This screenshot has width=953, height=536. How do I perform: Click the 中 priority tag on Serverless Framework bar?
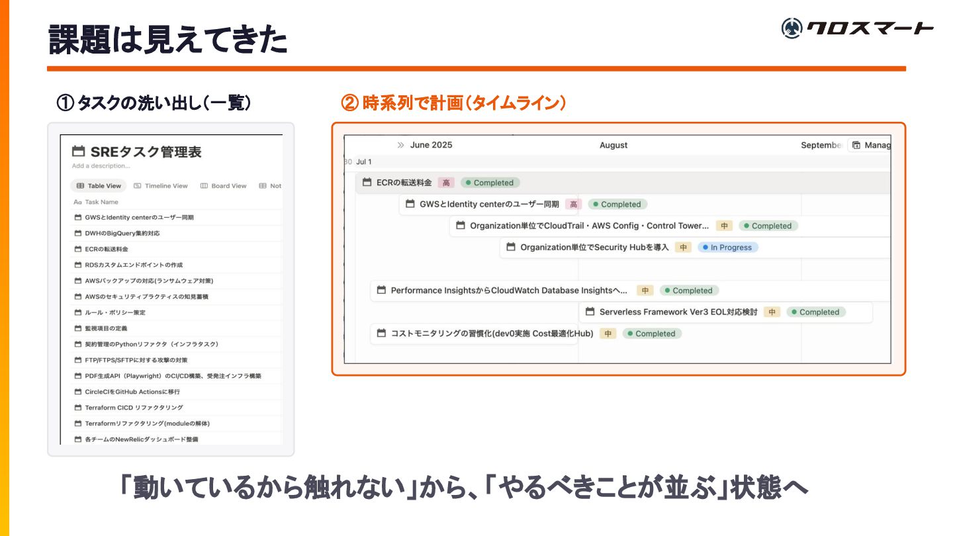pyautogui.click(x=772, y=312)
